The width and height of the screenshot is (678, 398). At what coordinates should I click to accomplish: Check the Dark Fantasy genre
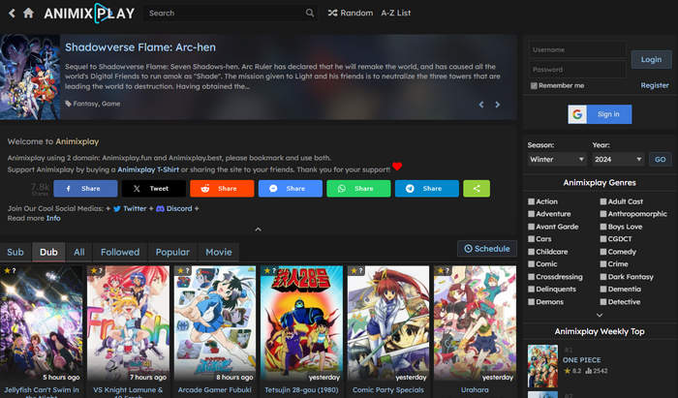603,277
